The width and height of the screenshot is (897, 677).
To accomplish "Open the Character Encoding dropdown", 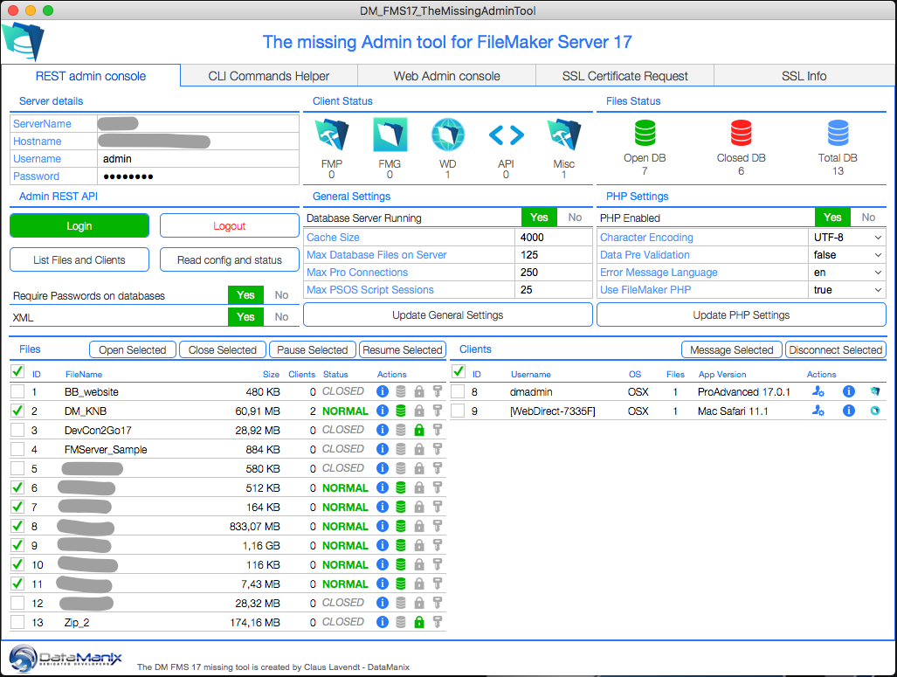I will click(847, 238).
